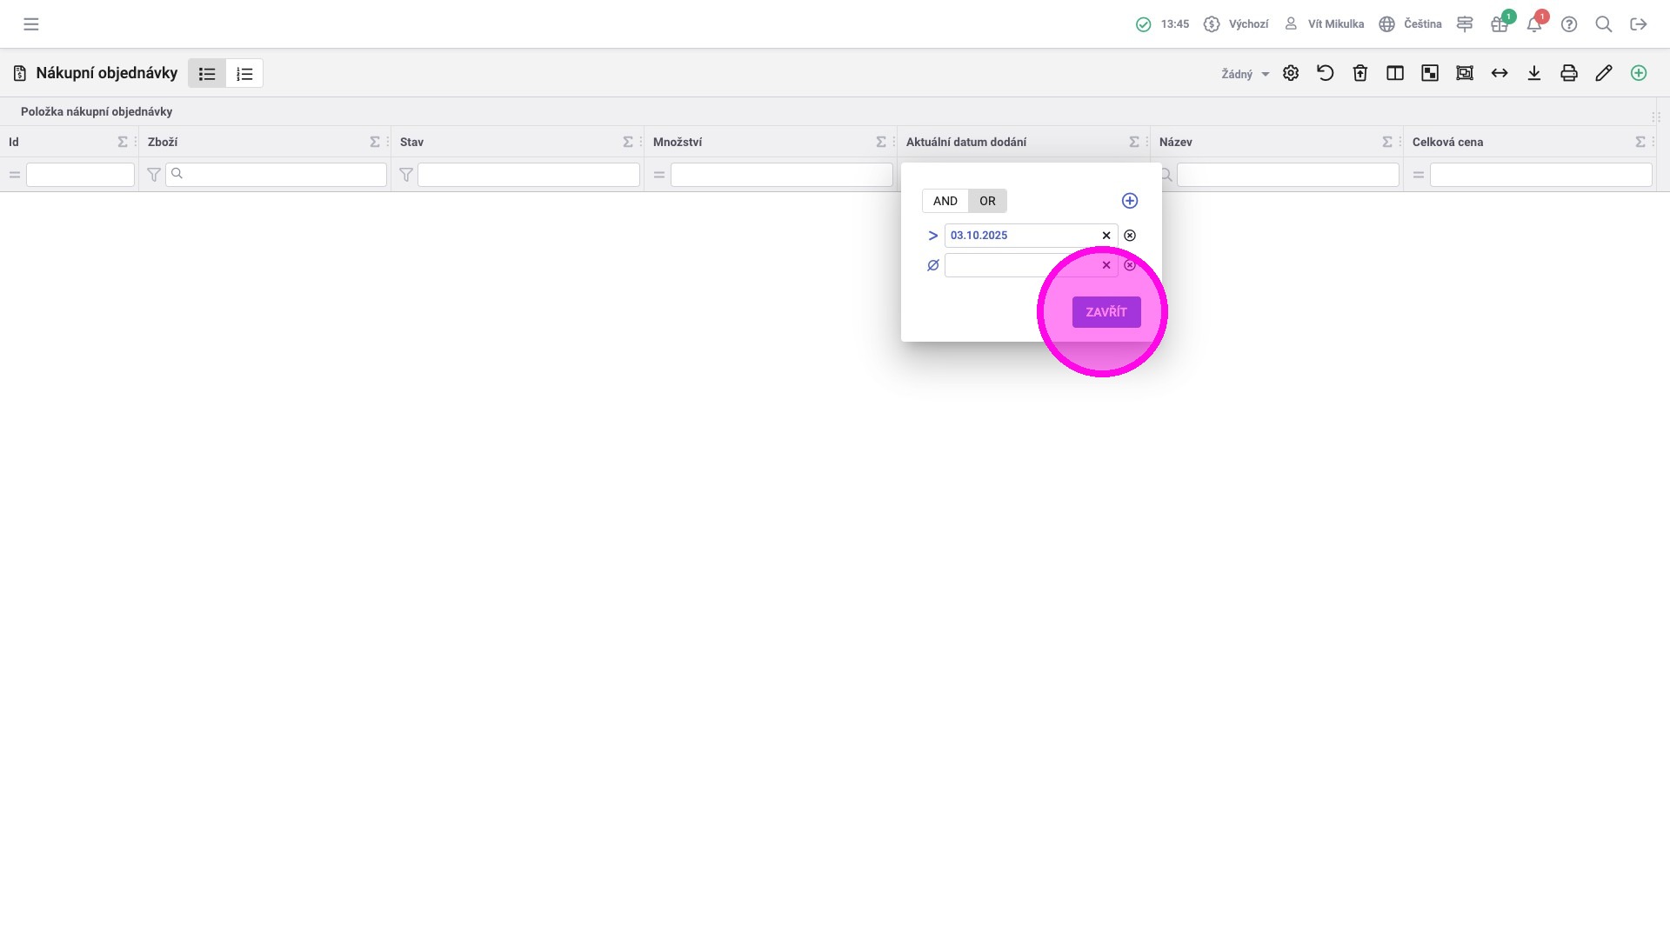Click the reset/undo arrow icon
The height and width of the screenshot is (939, 1670).
coord(1326,73)
